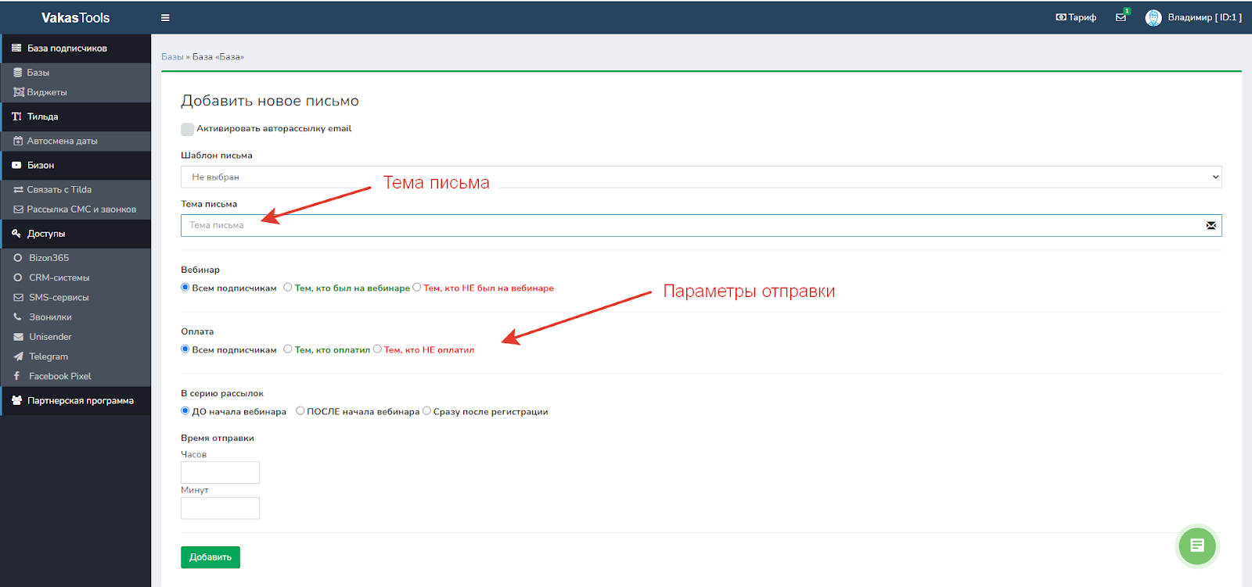Select Тем, кто НЕ оплатил option
This screenshot has height=587, width=1252.
[377, 349]
